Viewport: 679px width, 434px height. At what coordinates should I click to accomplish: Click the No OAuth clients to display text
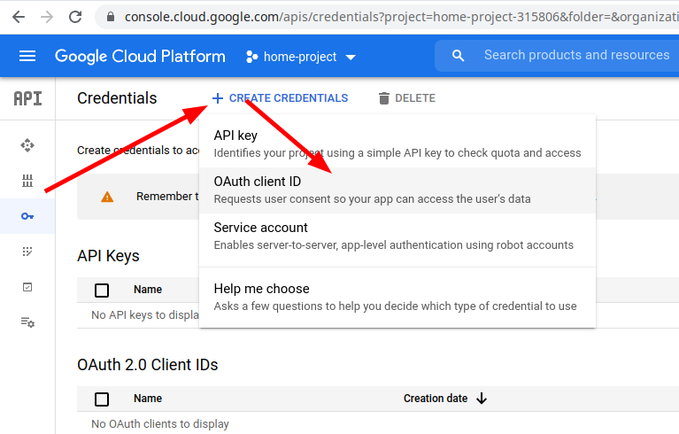point(159,424)
